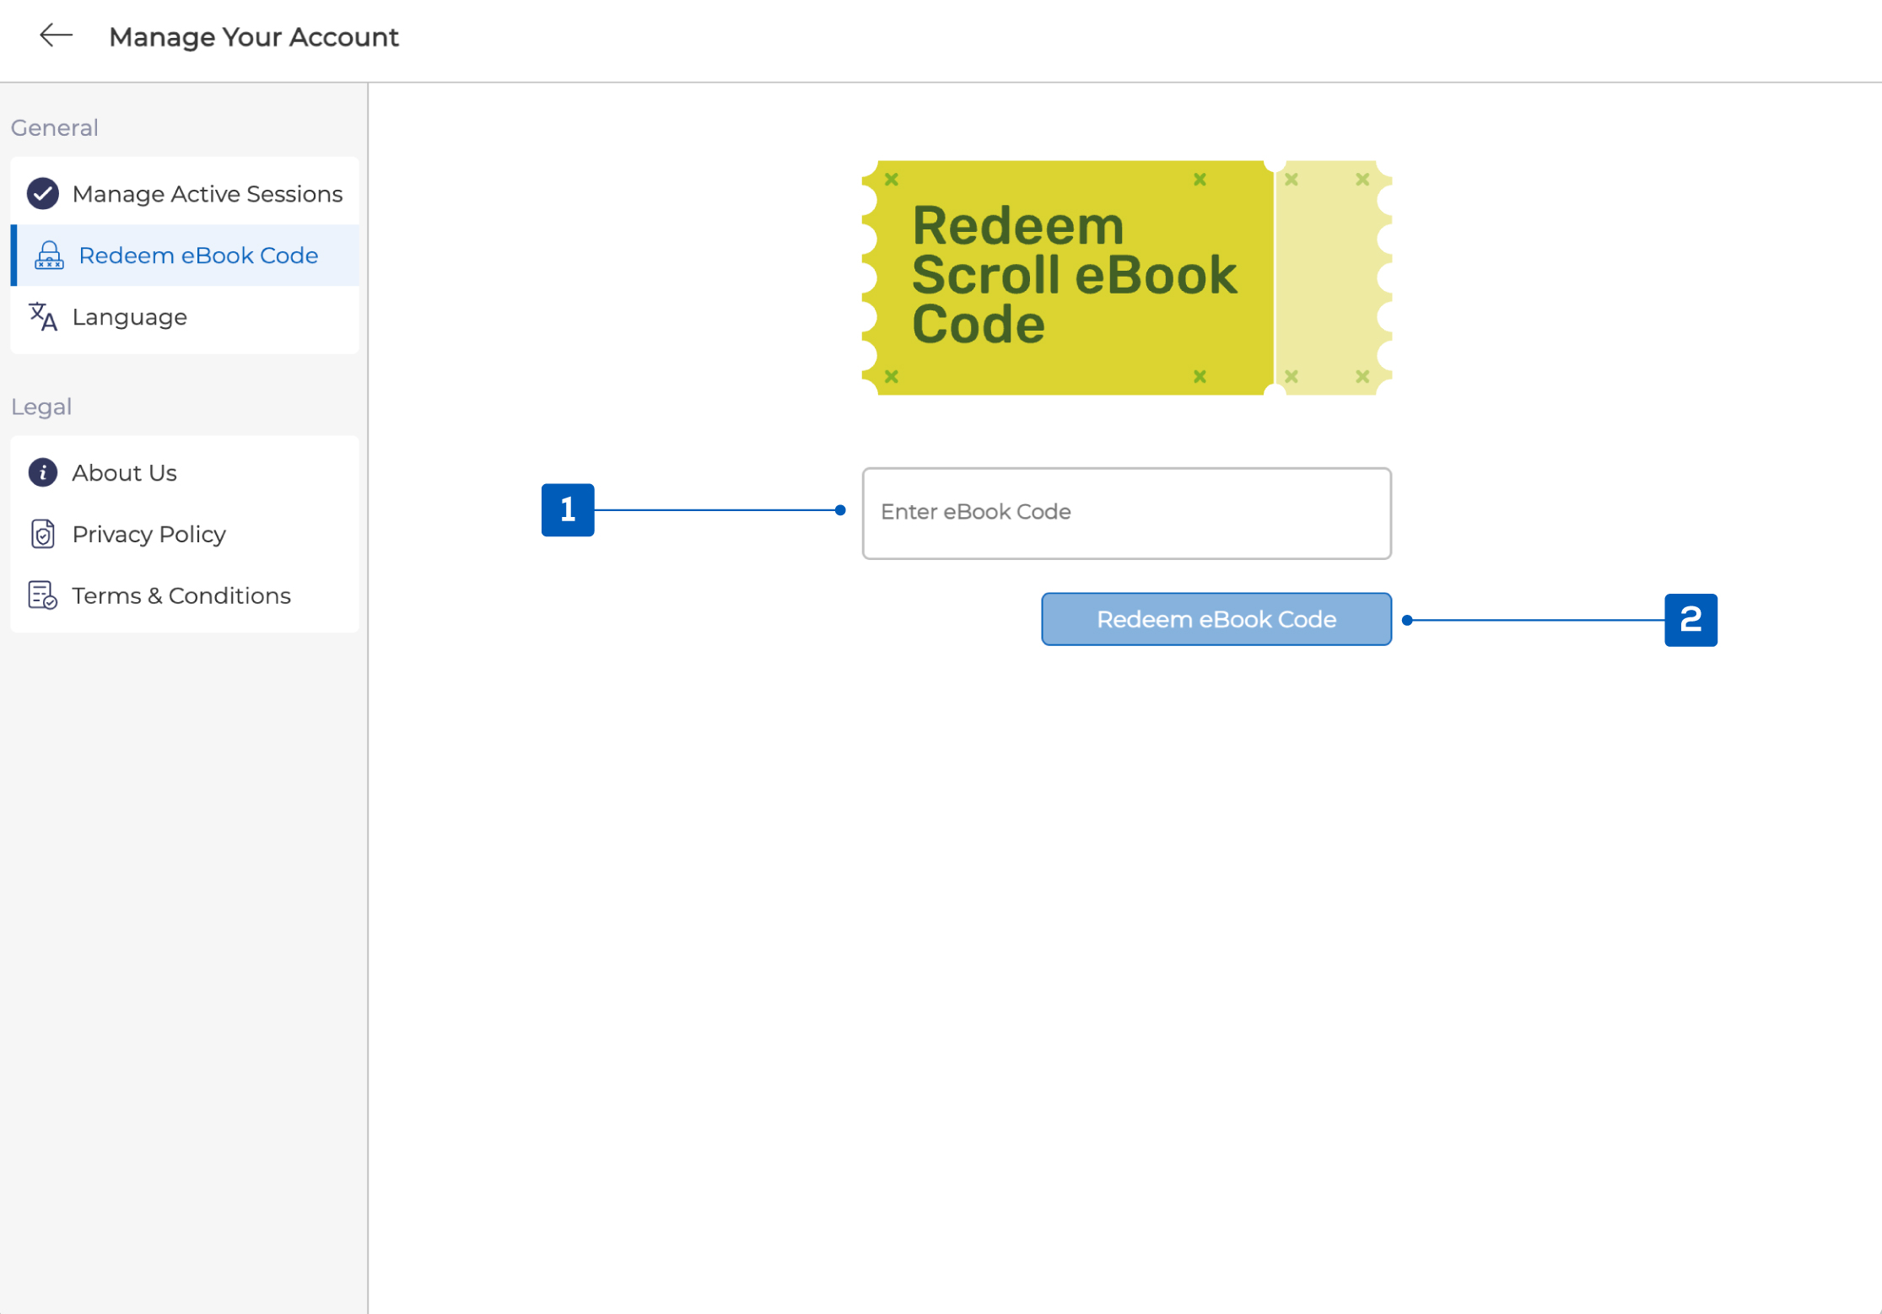The height and width of the screenshot is (1314, 1882).
Task: Click the Manage Active Sessions checkmark icon
Action: [43, 194]
